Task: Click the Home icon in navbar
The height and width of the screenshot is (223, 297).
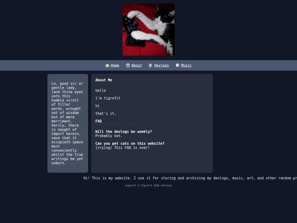Action: click(107, 66)
